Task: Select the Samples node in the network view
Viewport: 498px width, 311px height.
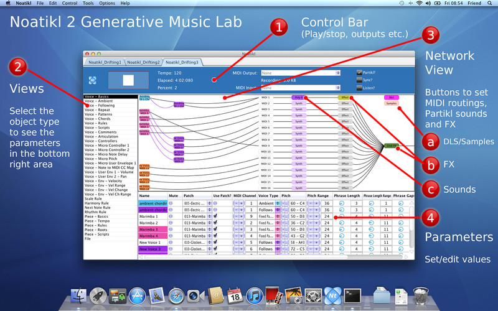Action: point(392,103)
